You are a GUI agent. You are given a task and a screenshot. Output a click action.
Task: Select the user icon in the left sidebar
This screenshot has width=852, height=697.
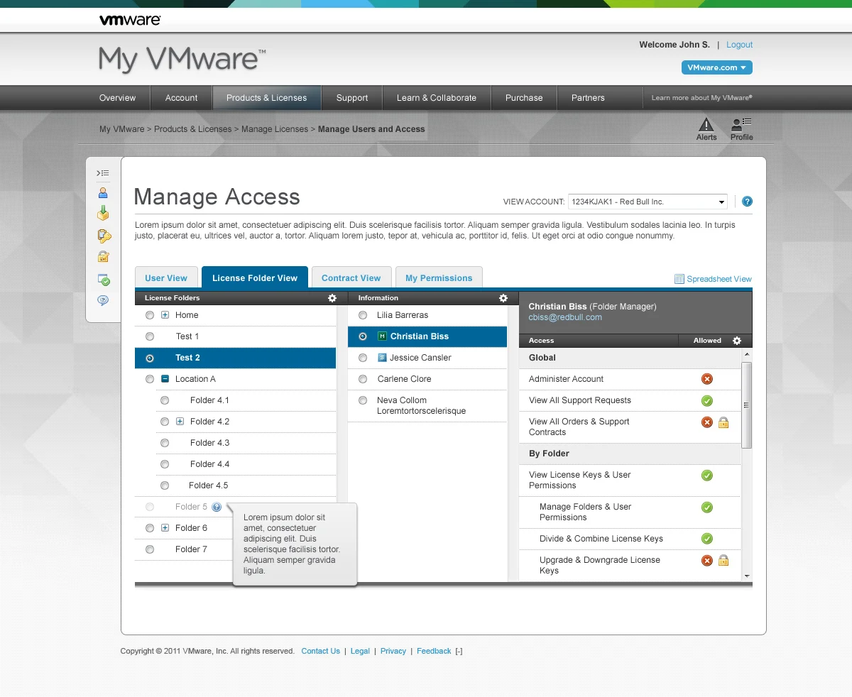pos(104,192)
